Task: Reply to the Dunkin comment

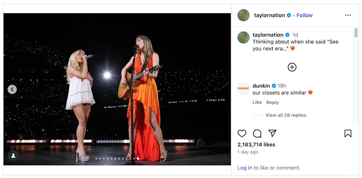Action: point(272,102)
